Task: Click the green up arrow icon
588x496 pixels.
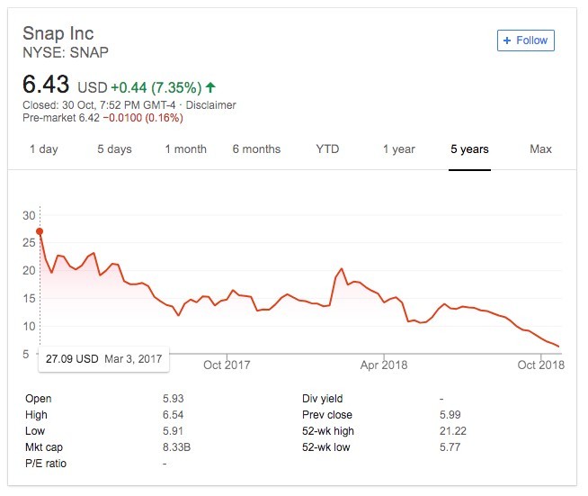Action: click(x=210, y=88)
